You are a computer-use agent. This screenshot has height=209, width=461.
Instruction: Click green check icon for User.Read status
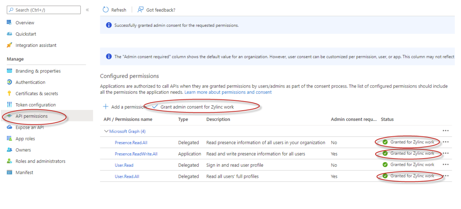pyautogui.click(x=385, y=165)
